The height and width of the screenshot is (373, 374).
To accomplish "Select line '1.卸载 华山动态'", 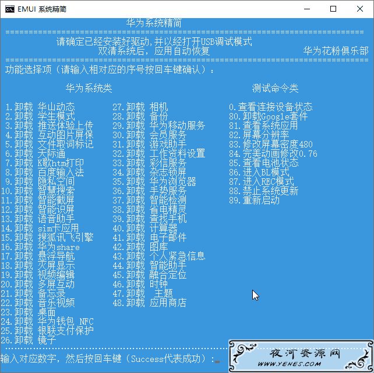I will (x=40, y=107).
